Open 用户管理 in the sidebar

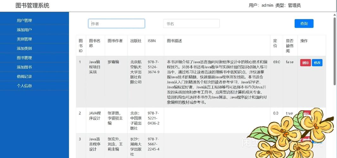tap(24, 21)
